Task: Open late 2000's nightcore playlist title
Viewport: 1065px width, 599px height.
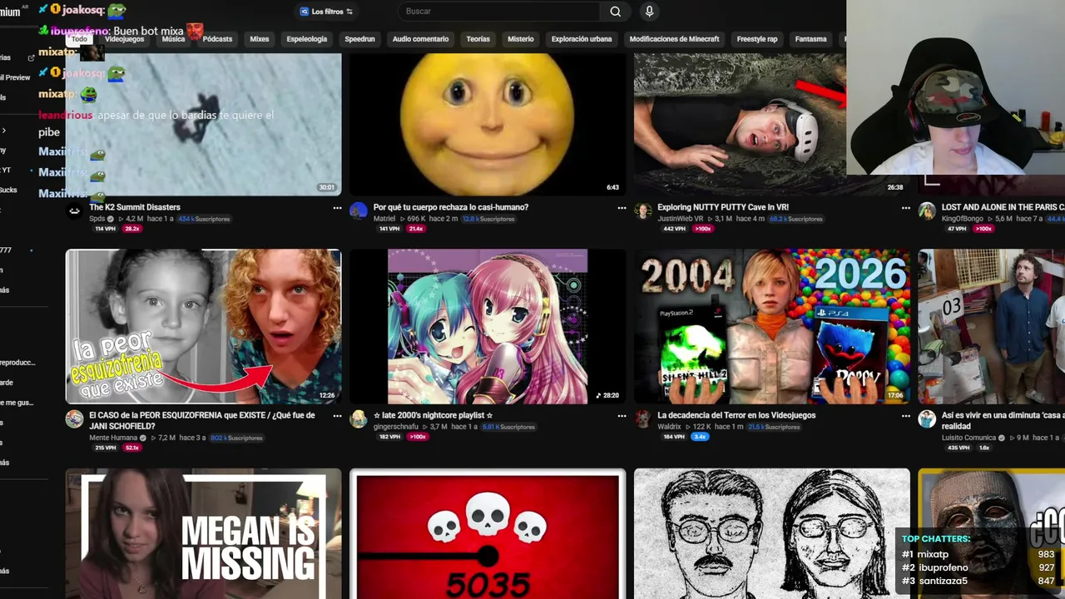Action: (x=433, y=415)
